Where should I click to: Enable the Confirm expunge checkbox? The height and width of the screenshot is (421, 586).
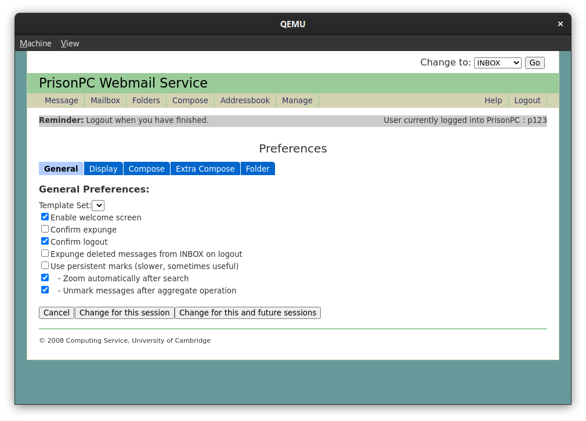(x=45, y=229)
